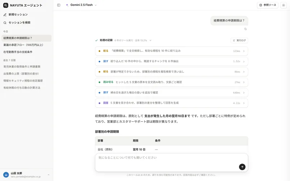Screen dimensions: 290x181
Task: Expand the 27ms 読み切る step chevron
Action: pos(244,83)
